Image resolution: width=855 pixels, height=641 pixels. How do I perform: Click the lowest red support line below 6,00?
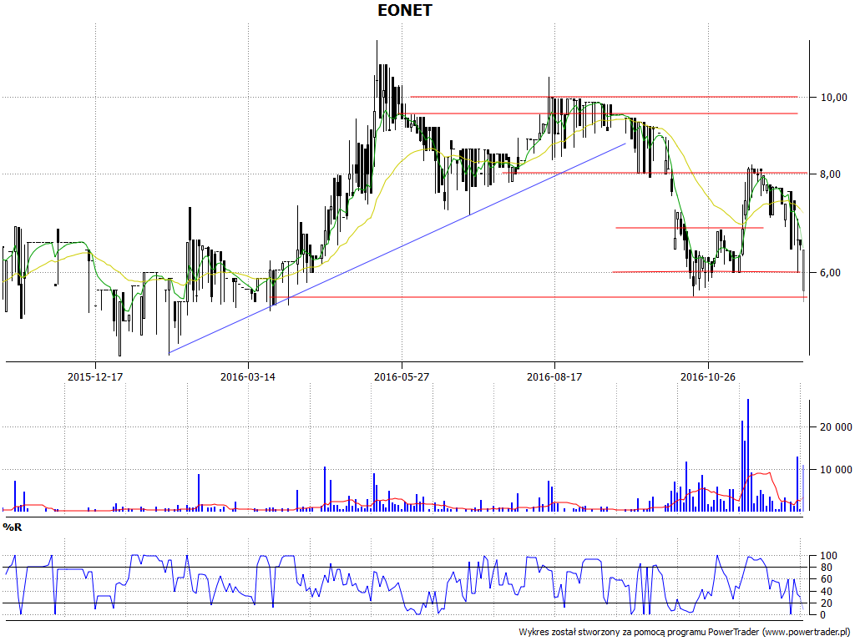point(534,297)
